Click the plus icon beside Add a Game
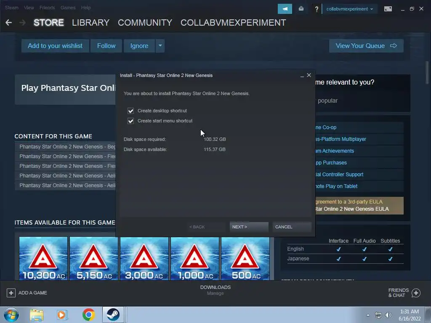Viewport: 431px width, 323px height. pyautogui.click(x=11, y=293)
